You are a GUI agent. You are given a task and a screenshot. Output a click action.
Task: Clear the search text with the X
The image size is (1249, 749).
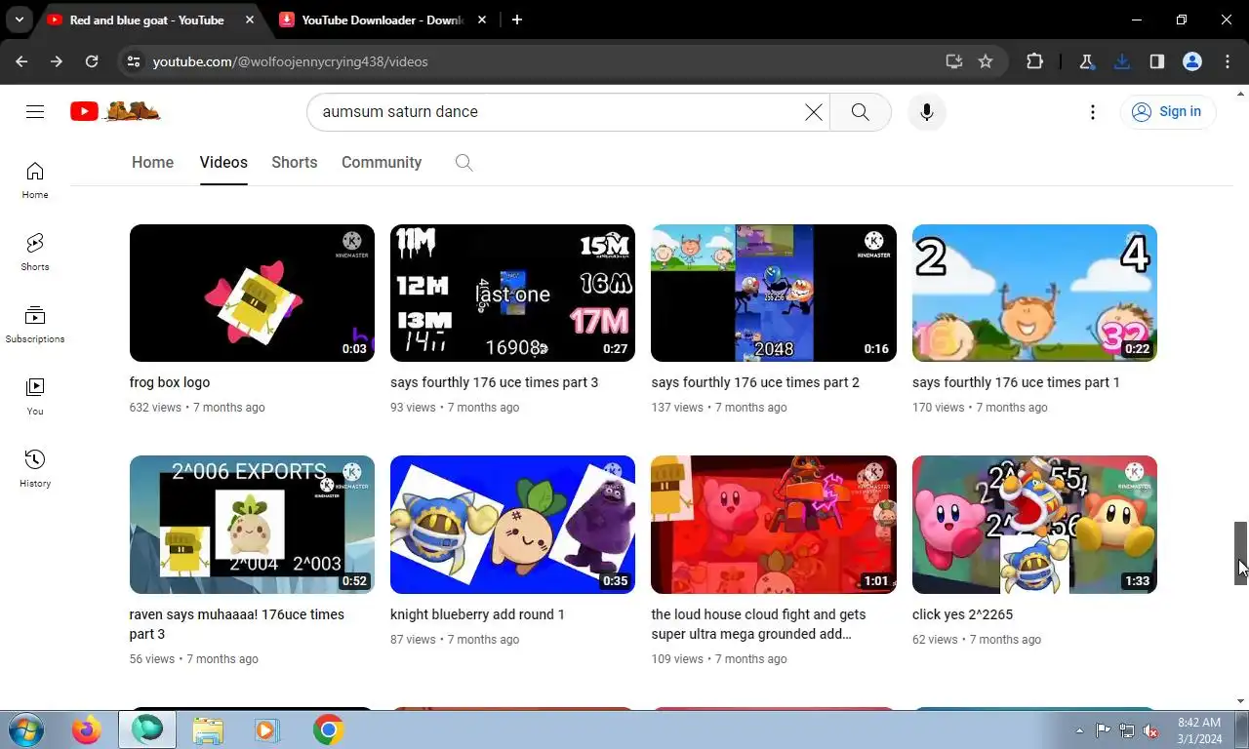point(813,112)
